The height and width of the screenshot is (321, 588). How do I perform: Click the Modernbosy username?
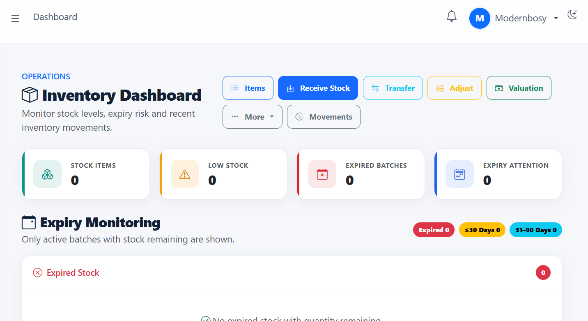pyautogui.click(x=521, y=18)
